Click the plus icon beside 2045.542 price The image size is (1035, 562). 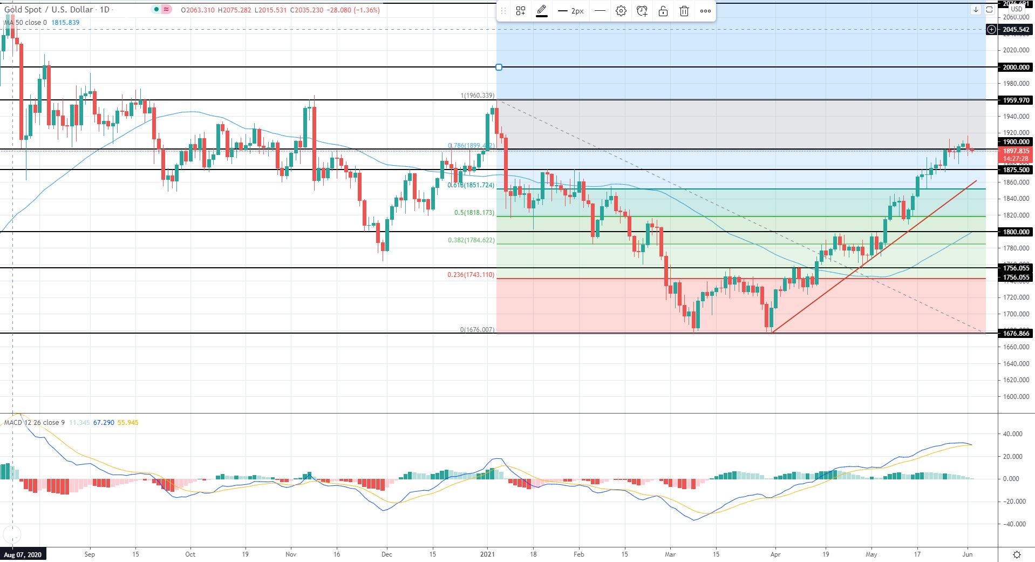coord(991,30)
